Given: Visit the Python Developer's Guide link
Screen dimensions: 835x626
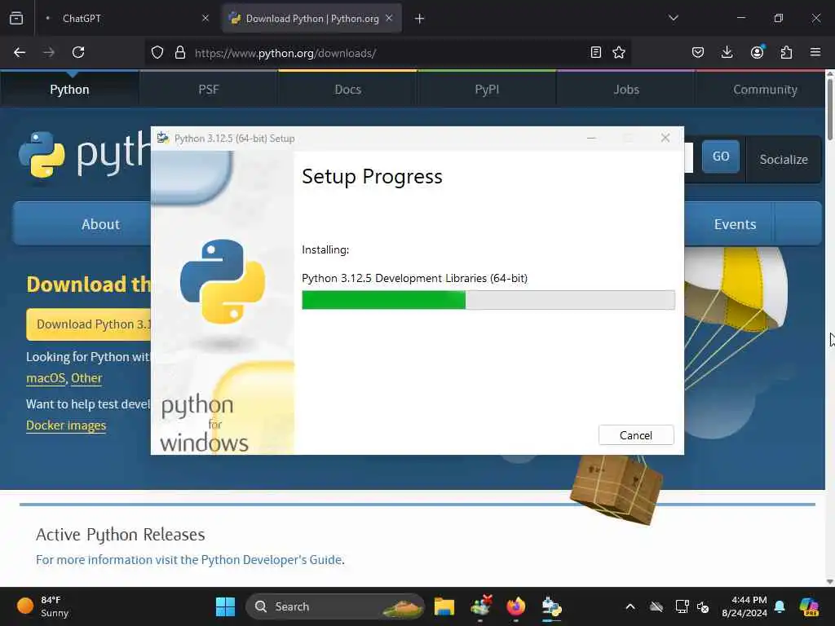Looking at the screenshot, I should pyautogui.click(x=272, y=560).
